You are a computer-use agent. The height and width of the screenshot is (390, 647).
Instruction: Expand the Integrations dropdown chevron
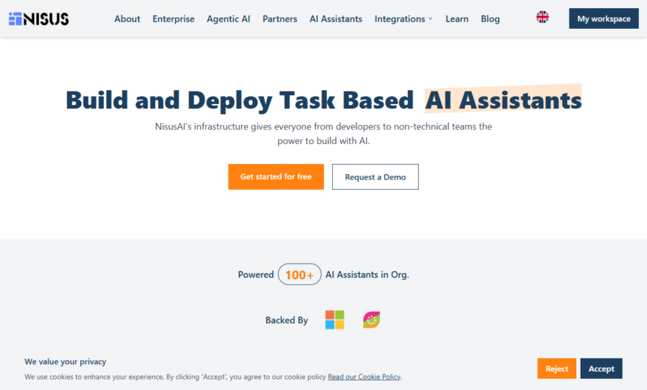click(x=430, y=18)
